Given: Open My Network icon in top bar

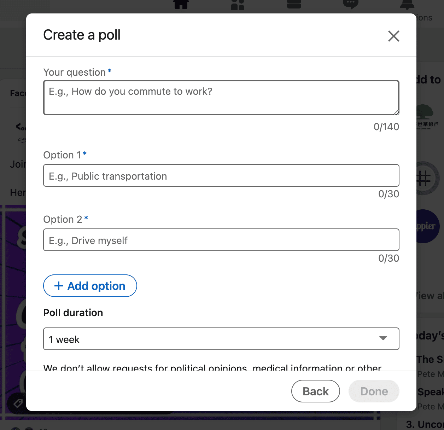Looking at the screenshot, I should (x=238, y=4).
